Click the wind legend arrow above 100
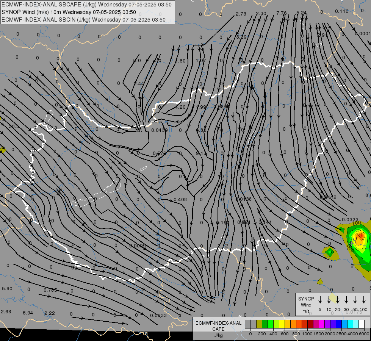Screen dimensions: 371x341 [364, 300]
